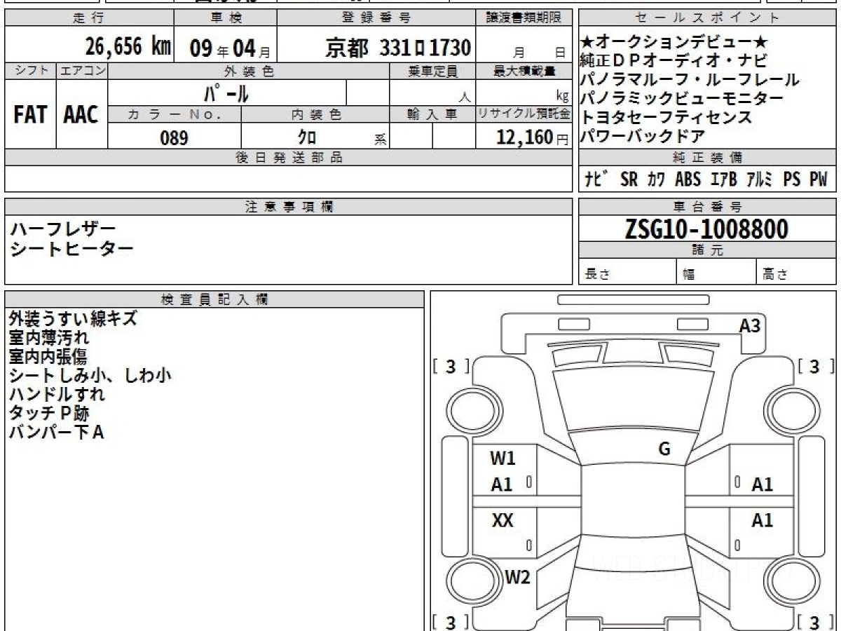This screenshot has height=631, width=841.
Task: Click the ハーフレザー note
Action: coord(63,229)
